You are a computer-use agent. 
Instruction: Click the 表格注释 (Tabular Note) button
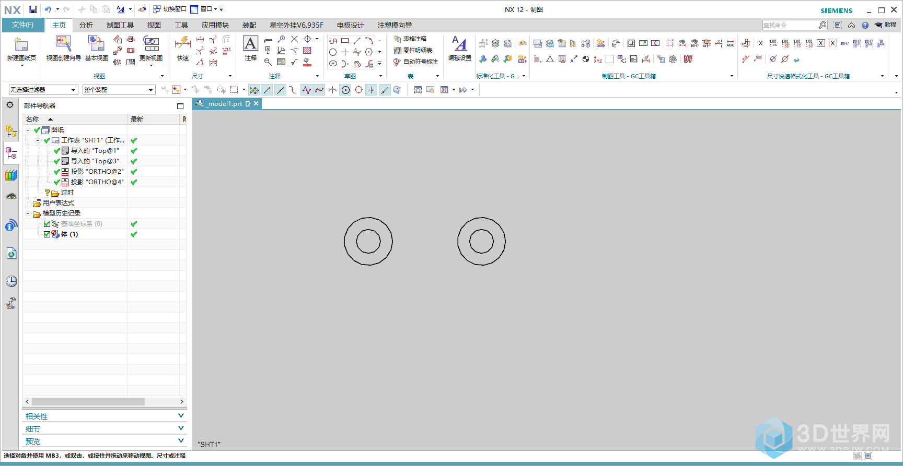click(410, 39)
